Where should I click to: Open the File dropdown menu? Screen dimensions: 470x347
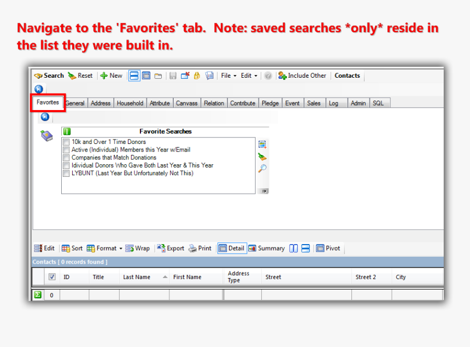pyautogui.click(x=228, y=76)
